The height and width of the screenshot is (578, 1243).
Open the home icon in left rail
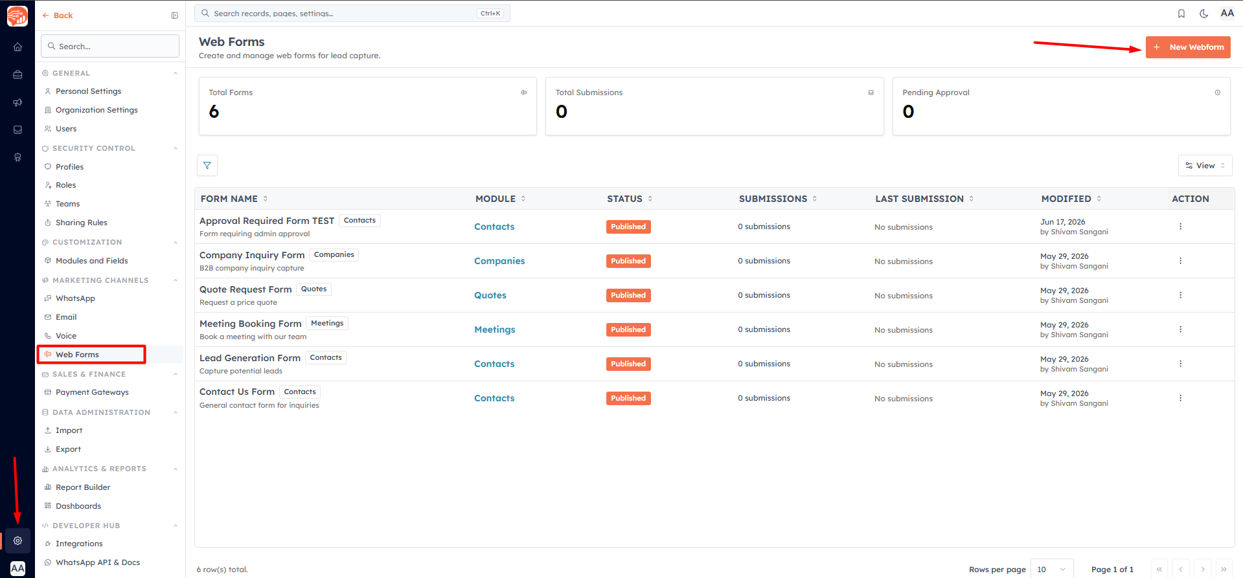(x=17, y=47)
